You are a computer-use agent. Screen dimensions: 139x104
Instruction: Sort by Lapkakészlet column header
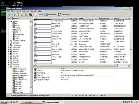point(106,18)
